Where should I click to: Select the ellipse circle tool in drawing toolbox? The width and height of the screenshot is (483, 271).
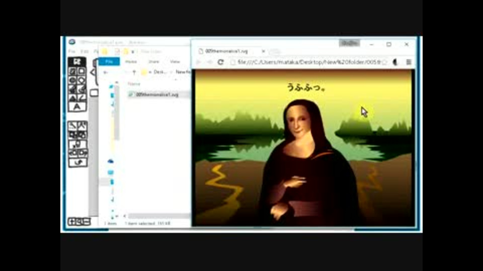pyautogui.click(x=82, y=80)
